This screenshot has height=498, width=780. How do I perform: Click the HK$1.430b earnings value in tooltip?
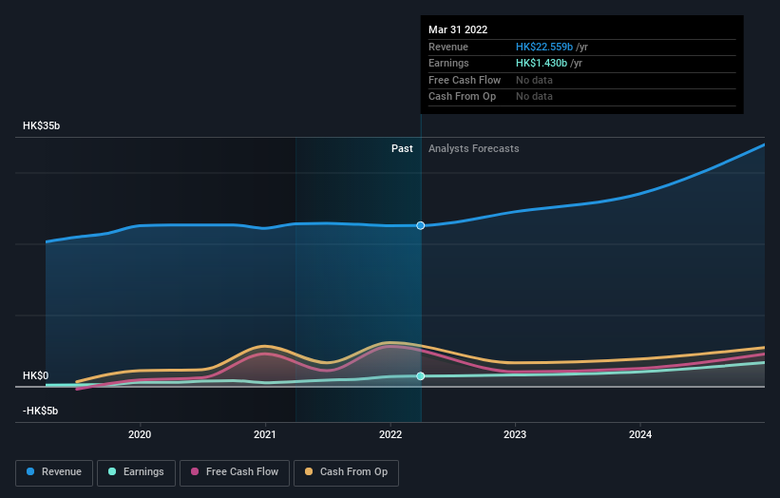[x=542, y=63]
